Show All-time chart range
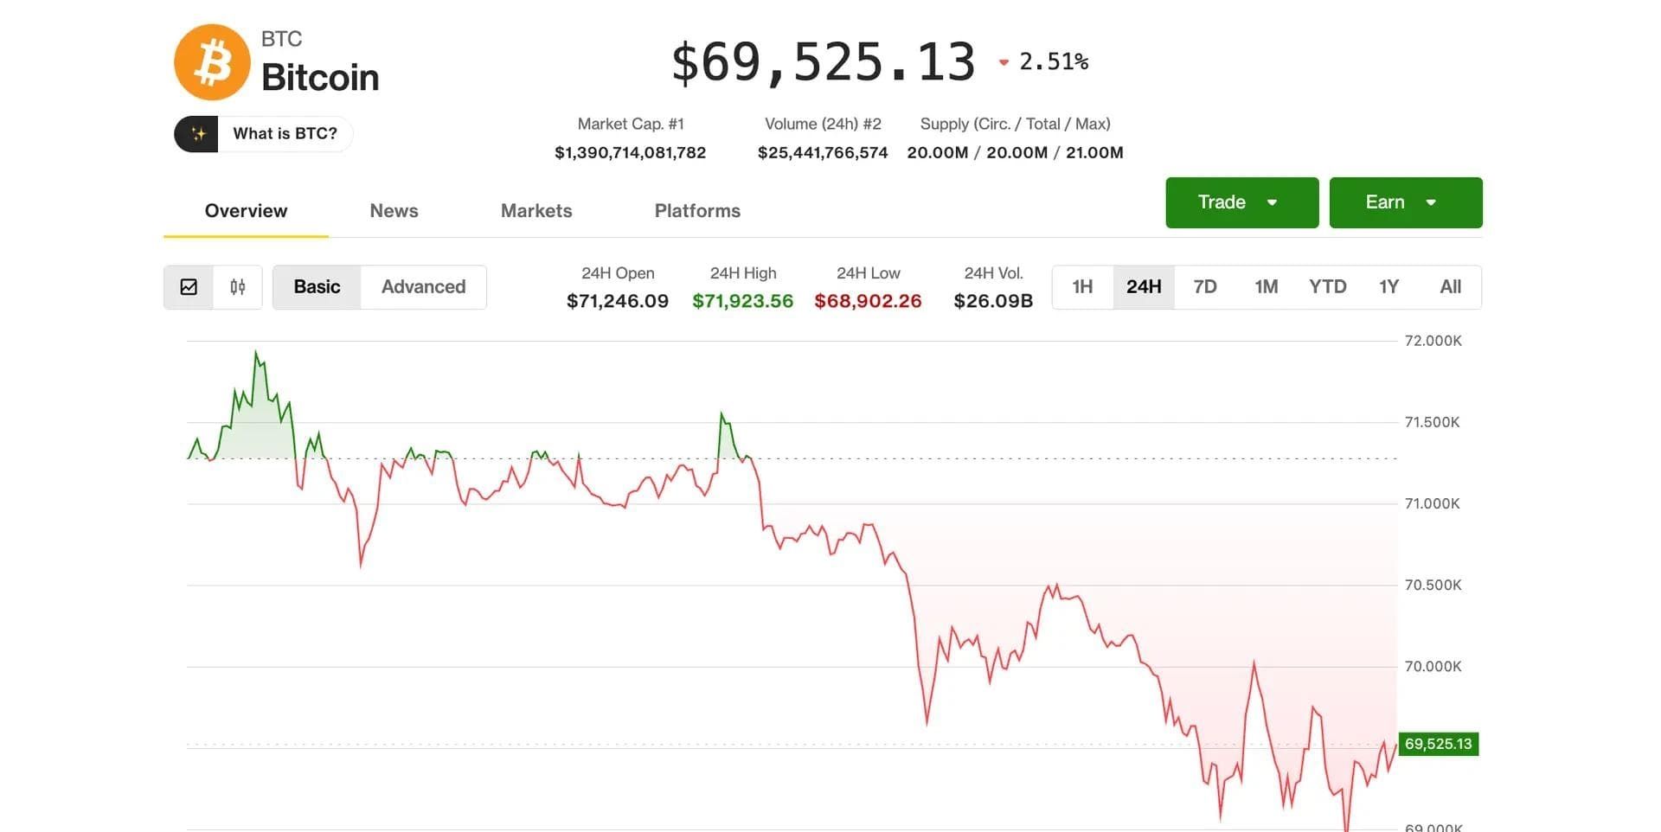1661x832 pixels. coord(1450,287)
